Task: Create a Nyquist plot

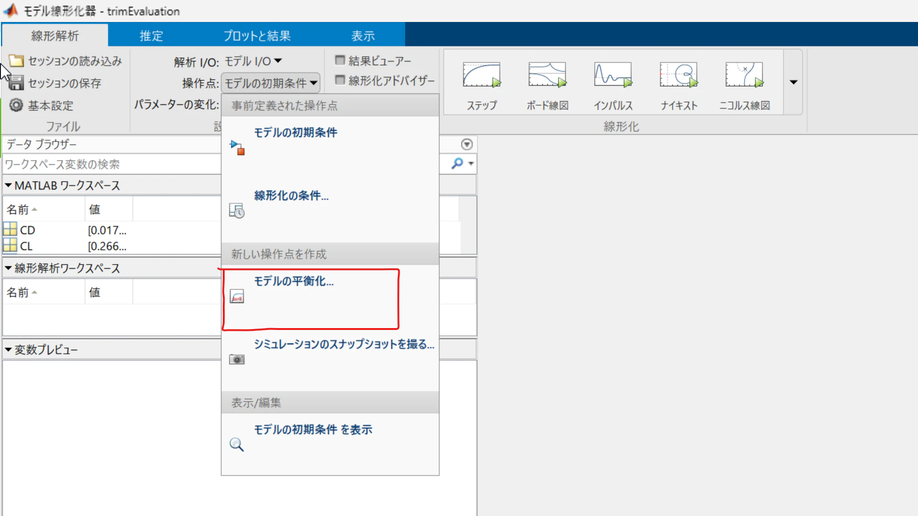Action: [678, 81]
